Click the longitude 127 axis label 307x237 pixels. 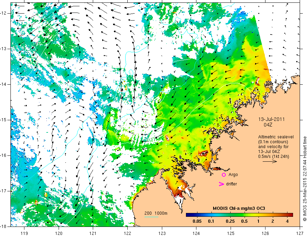[300, 233]
